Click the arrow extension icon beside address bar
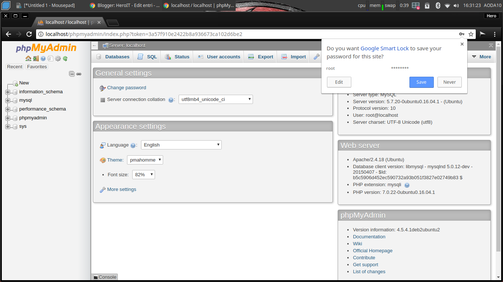 pos(483,34)
